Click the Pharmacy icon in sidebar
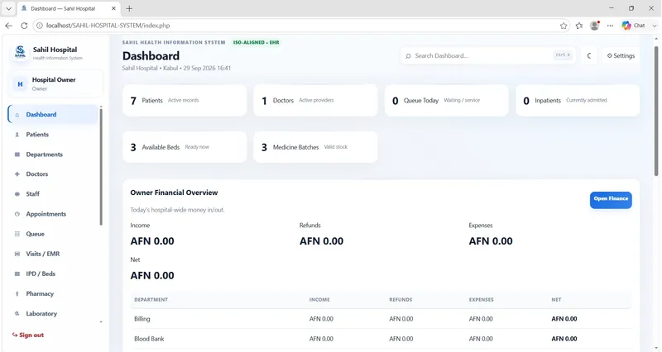 pos(17,294)
